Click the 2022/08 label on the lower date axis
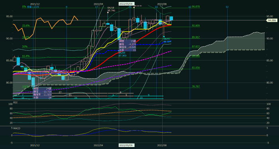 click(x=162, y=145)
